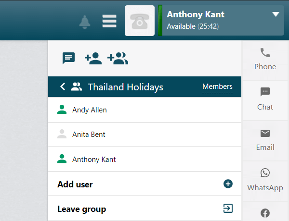Image resolution: width=289 pixels, height=221 pixels.
Task: Open the Email channel tab
Action: (265, 141)
